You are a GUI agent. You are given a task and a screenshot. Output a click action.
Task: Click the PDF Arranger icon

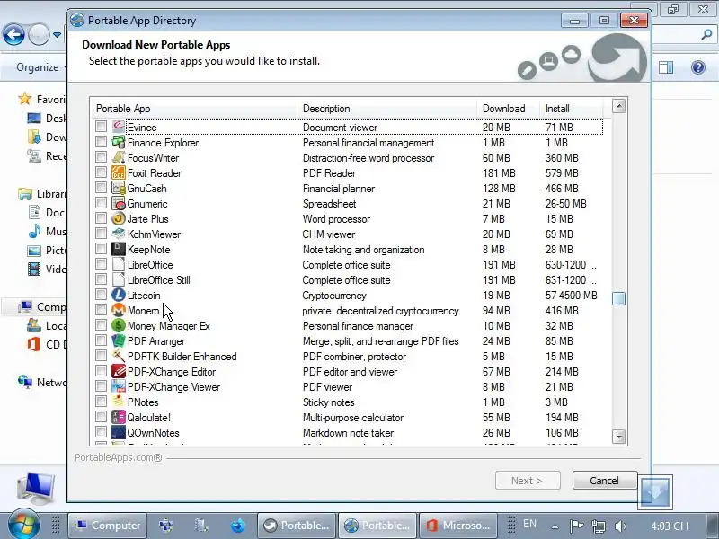tap(119, 341)
